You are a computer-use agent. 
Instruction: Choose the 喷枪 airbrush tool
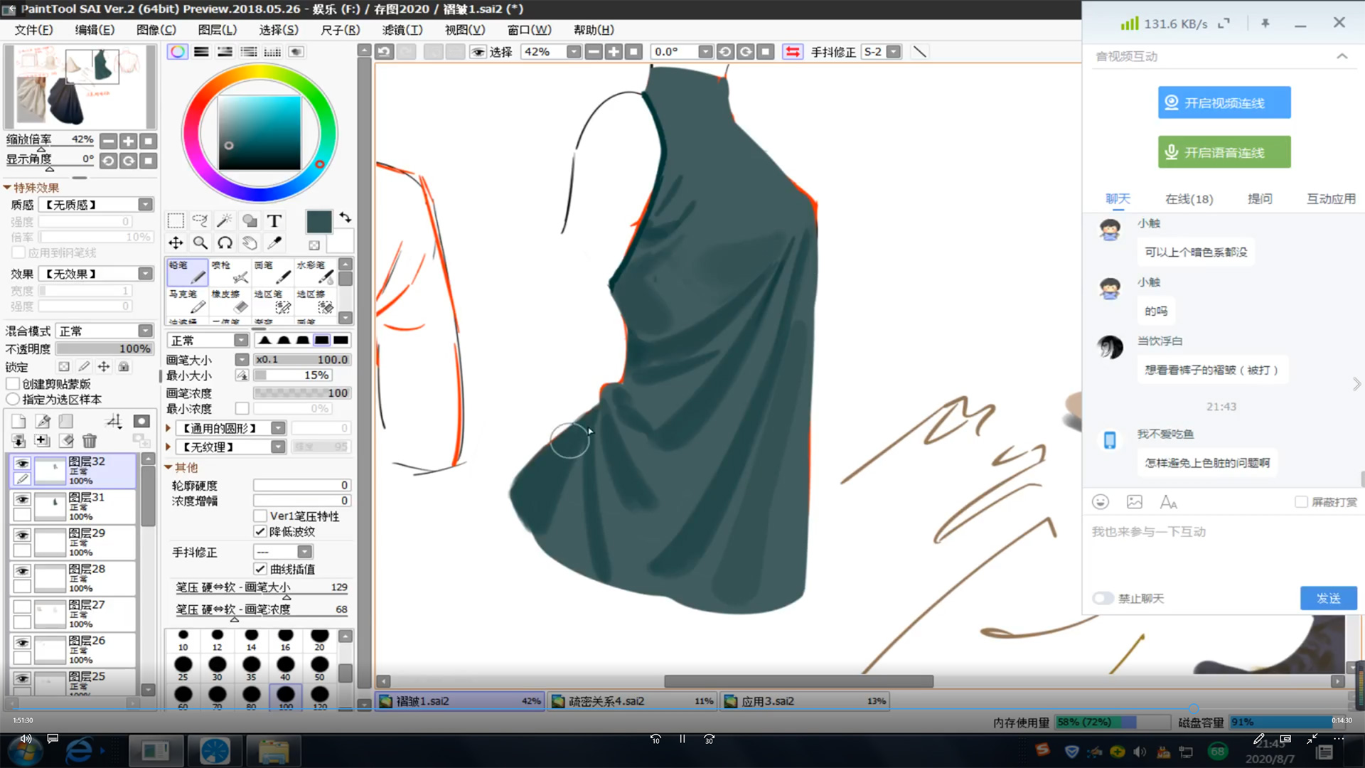tap(230, 272)
